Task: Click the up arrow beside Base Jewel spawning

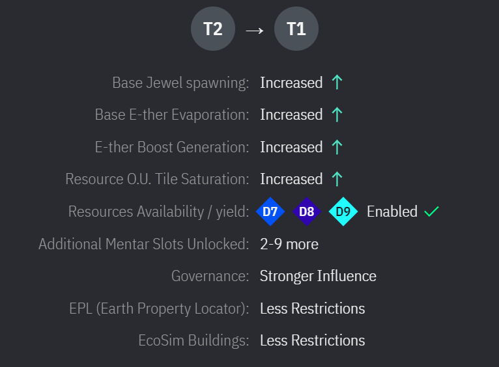Action: tap(337, 83)
